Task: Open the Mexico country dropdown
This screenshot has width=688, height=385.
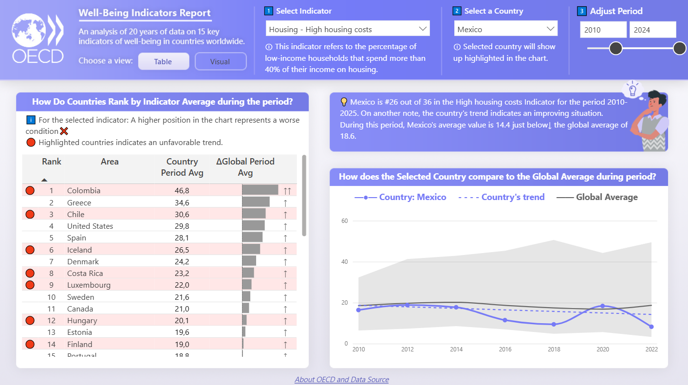Action: [505, 29]
